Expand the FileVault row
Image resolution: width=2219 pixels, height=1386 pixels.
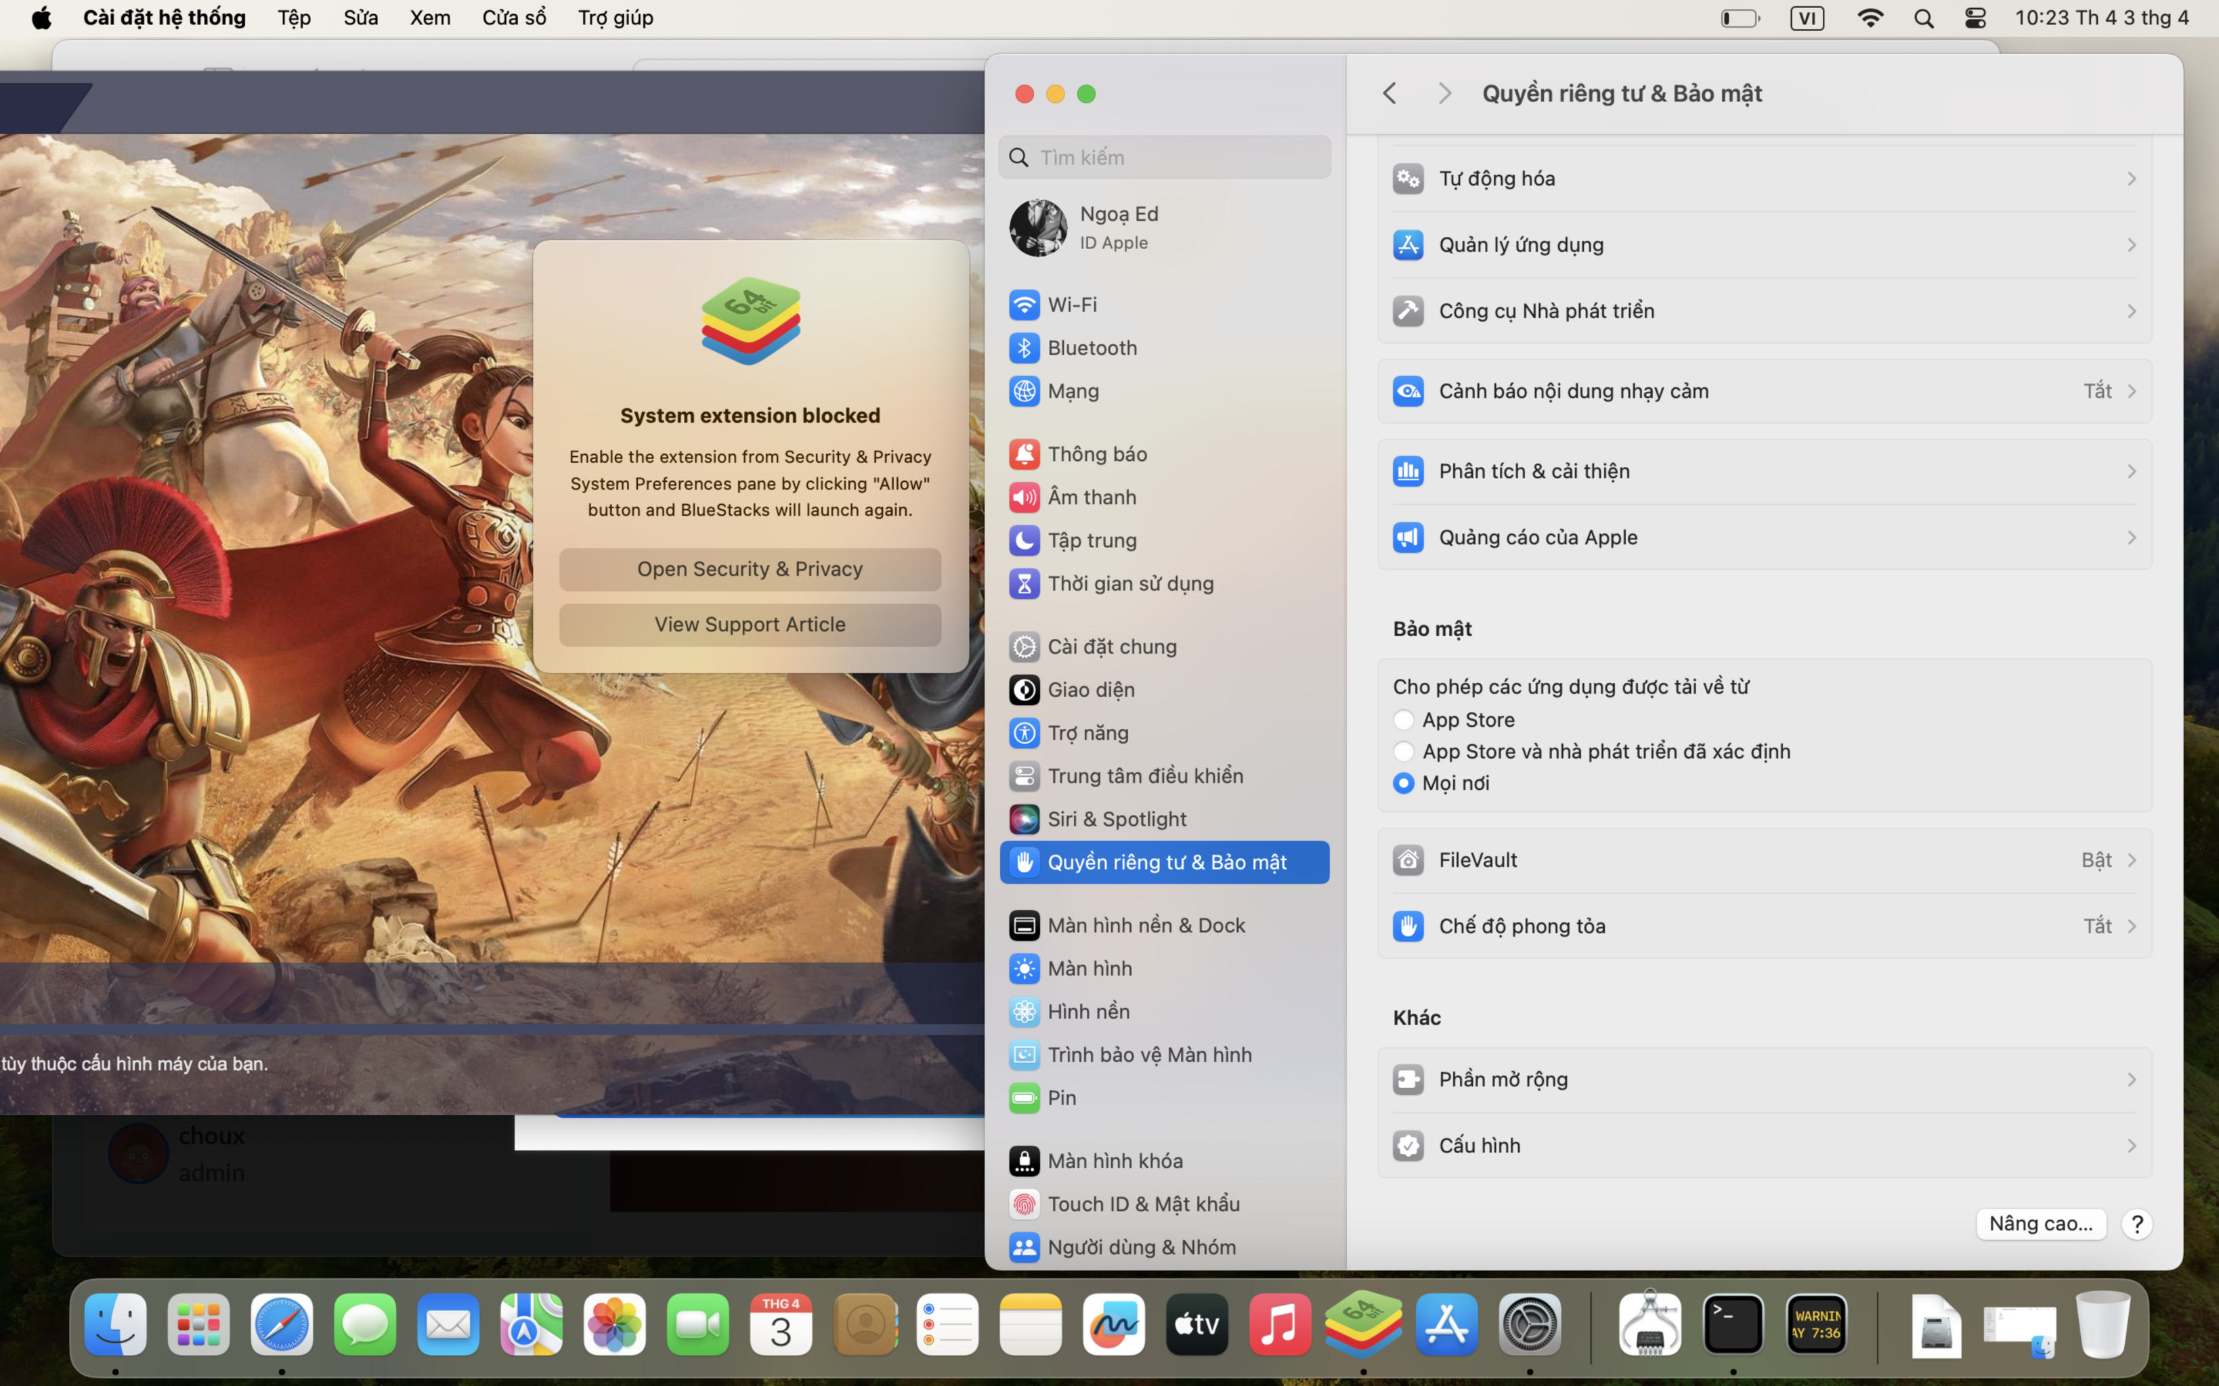click(1764, 860)
